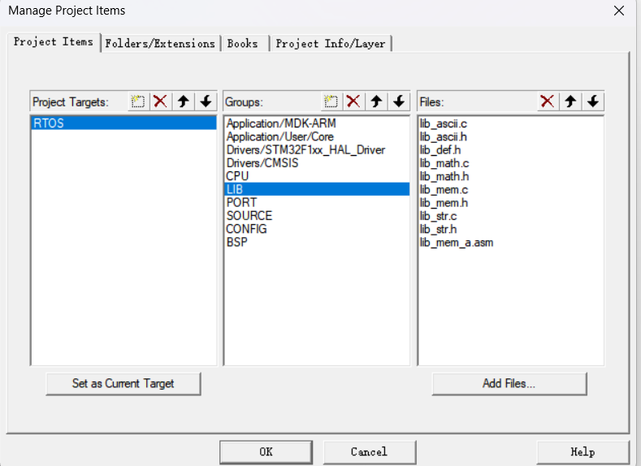The image size is (641, 466).
Task: Select the Drivers/CMSIS group
Action: coord(317,163)
